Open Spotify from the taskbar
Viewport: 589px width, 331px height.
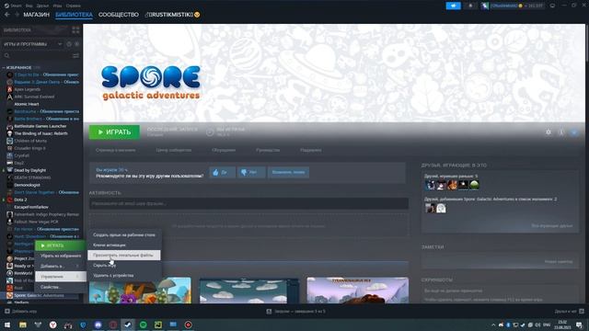click(144, 325)
